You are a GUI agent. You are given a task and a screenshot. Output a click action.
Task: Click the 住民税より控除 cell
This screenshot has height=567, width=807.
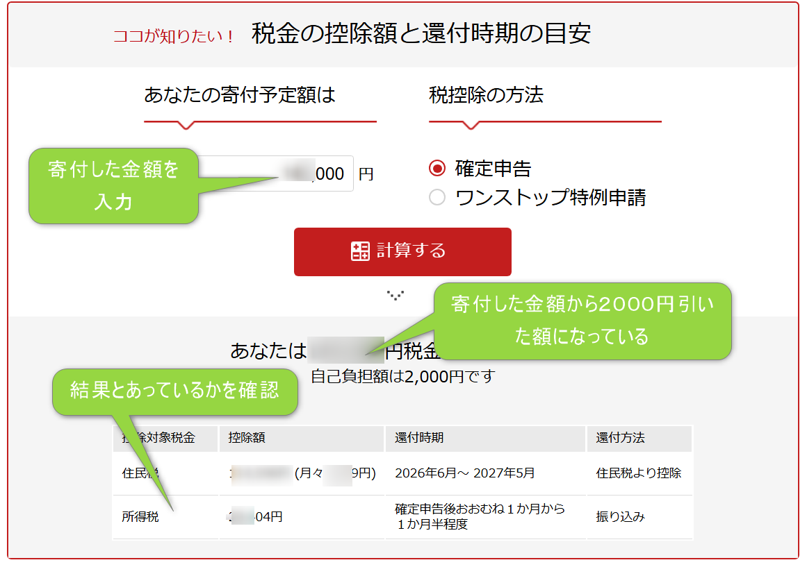[x=638, y=473]
